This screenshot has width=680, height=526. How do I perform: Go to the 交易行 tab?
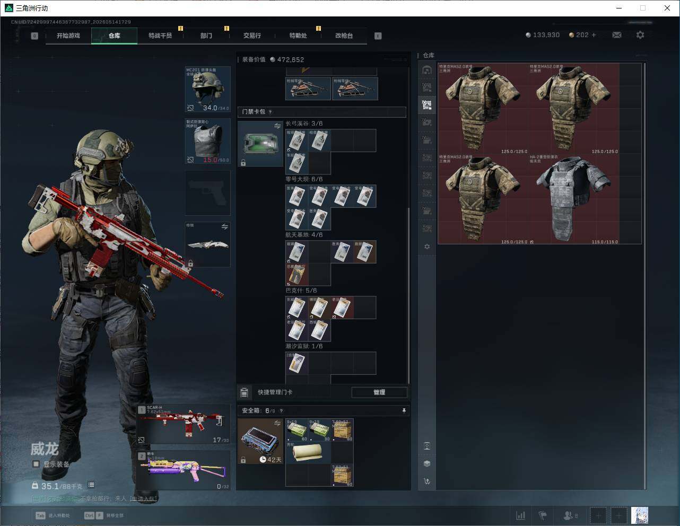tap(252, 36)
